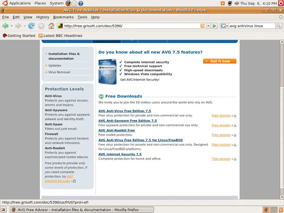Click the download icon for Anti-Virus Free Edition 7.5

pos(235,116)
